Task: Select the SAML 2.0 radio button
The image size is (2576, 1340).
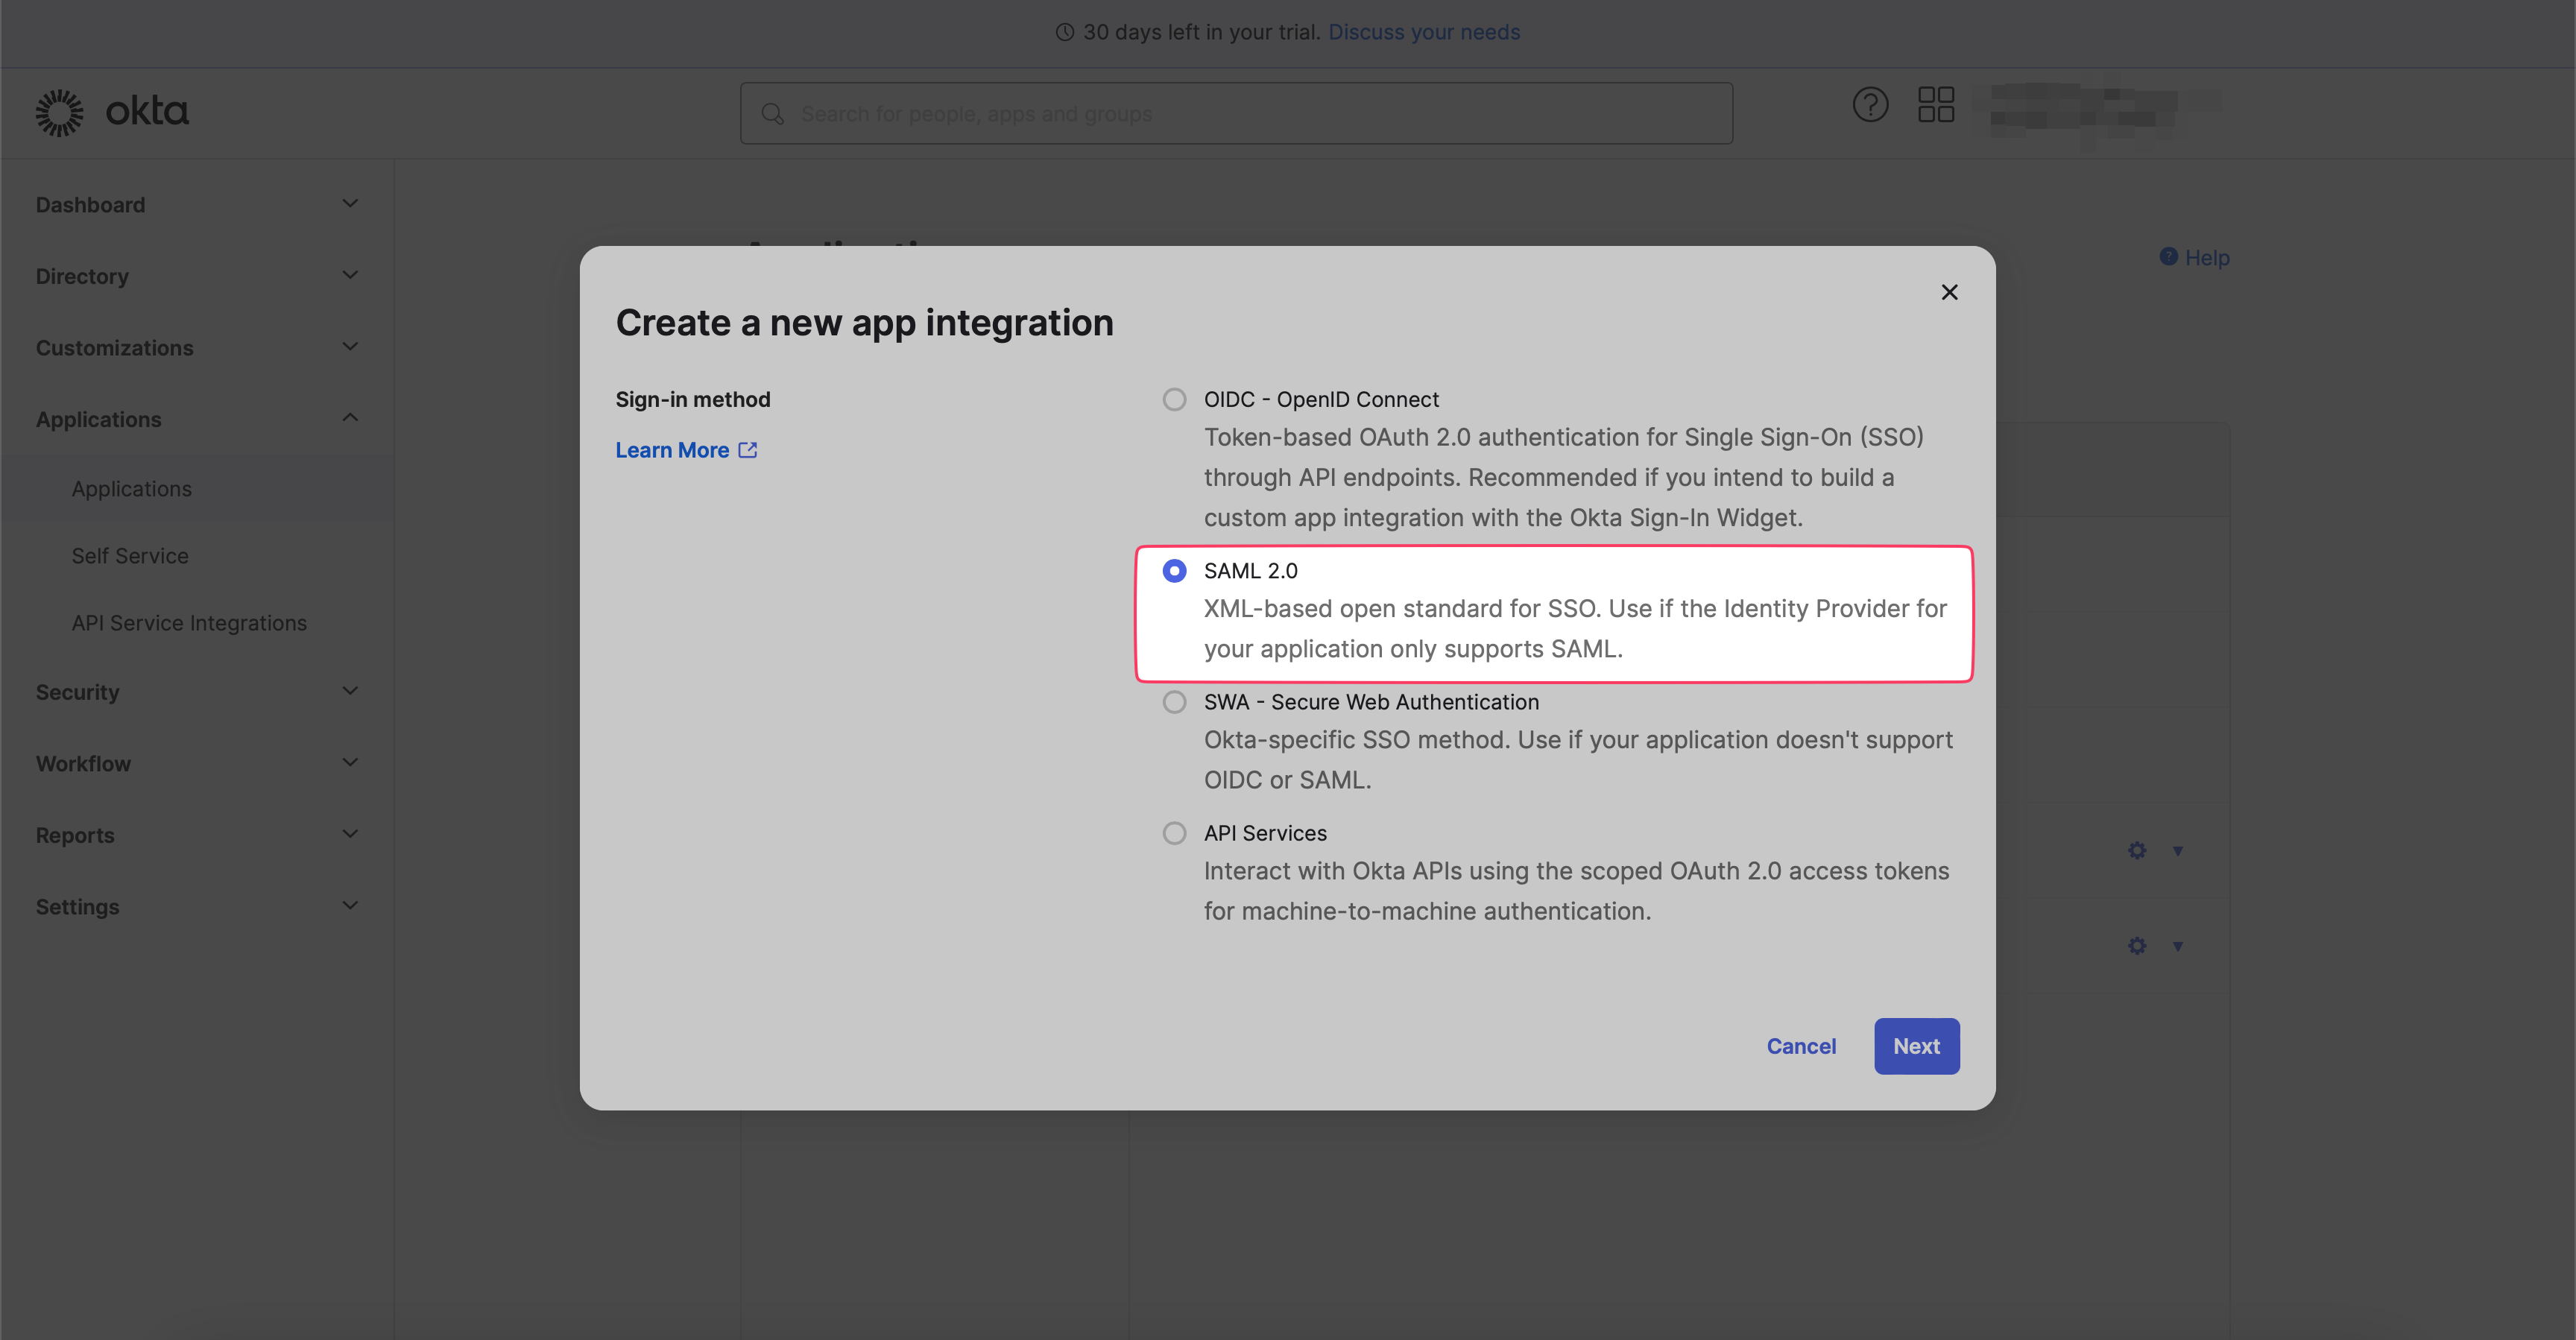Action: (1175, 571)
